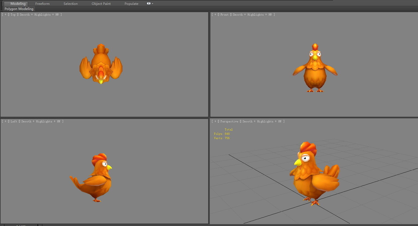Expand the Polygon Modeling panel
Screen dimensions: 418x226
(19, 9)
